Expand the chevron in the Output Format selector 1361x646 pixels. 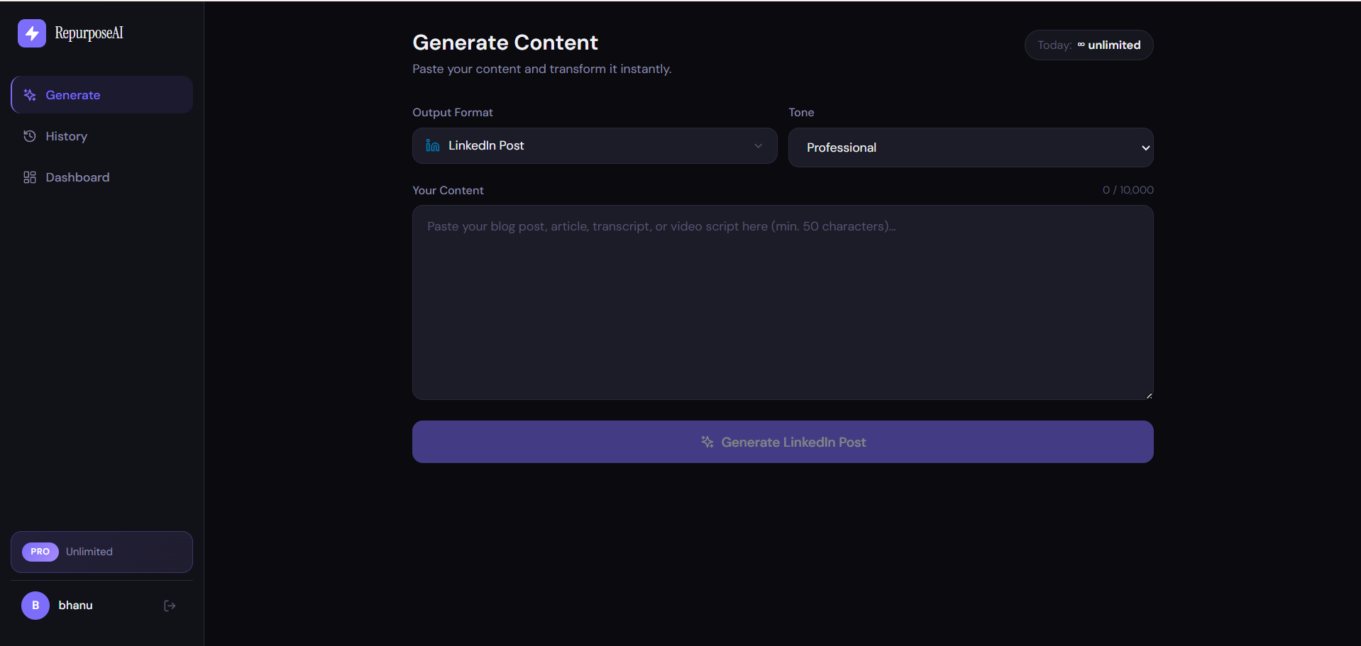(x=758, y=146)
